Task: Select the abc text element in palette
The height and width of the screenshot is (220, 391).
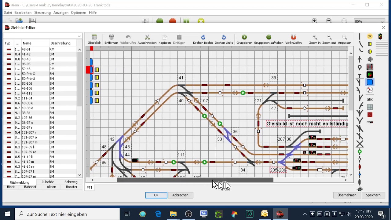Action: [x=370, y=99]
